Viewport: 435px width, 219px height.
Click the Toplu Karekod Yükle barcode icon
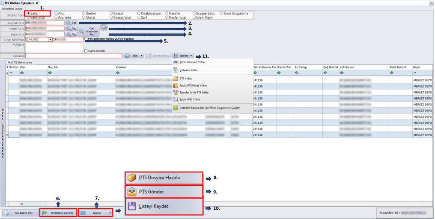tap(176, 62)
